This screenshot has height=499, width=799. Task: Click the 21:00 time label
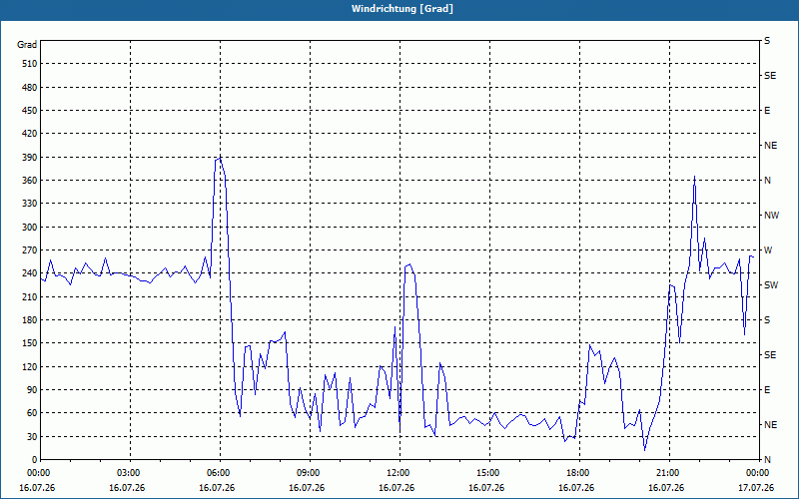(x=667, y=473)
